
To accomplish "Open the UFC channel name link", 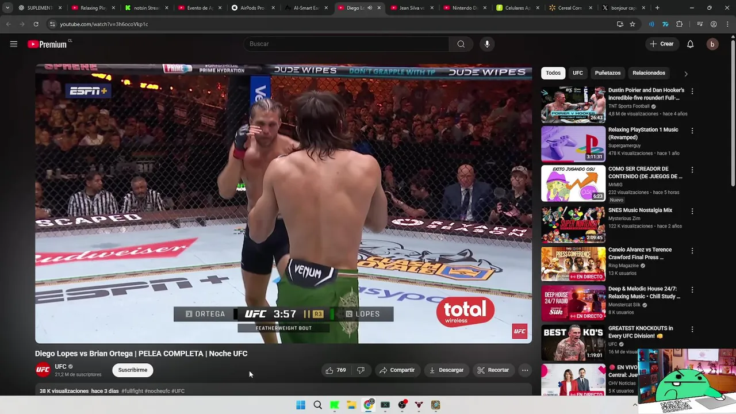I will point(60,367).
